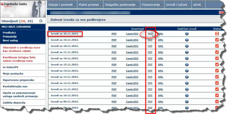Open help icon for 20.11.2023 statements
The height and width of the screenshot is (114, 227).
[x=187, y=34]
